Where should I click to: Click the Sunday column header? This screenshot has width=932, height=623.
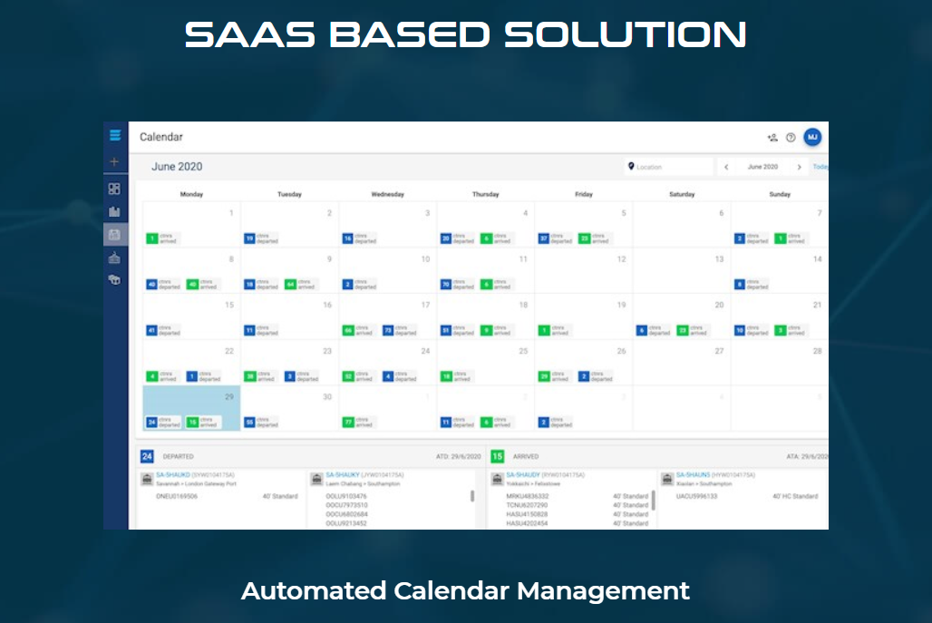(x=780, y=194)
